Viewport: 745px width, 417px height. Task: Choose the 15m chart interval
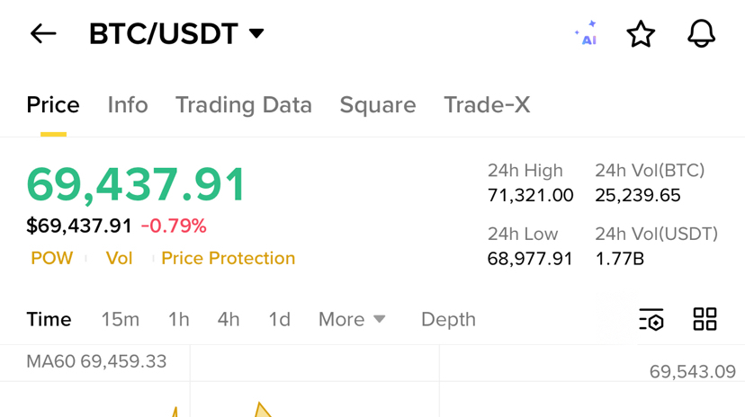[120, 320]
